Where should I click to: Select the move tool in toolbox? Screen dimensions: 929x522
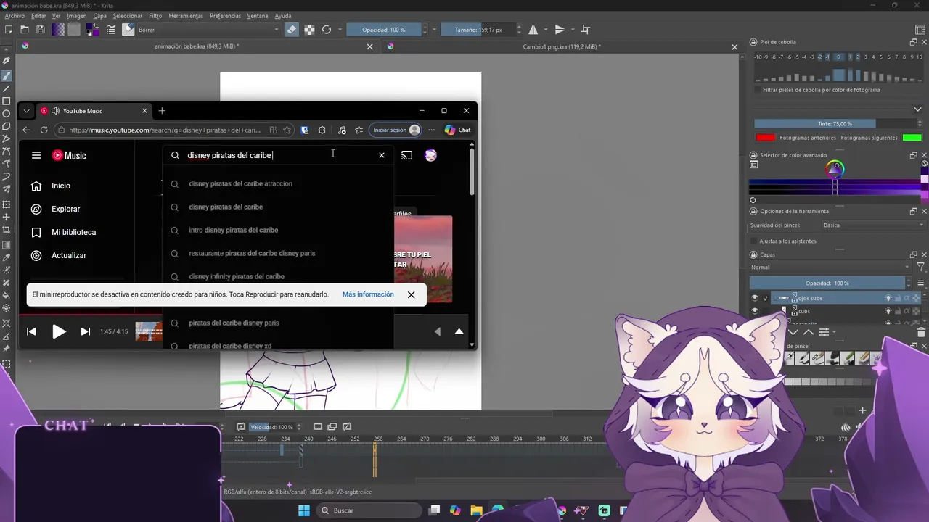click(7, 217)
